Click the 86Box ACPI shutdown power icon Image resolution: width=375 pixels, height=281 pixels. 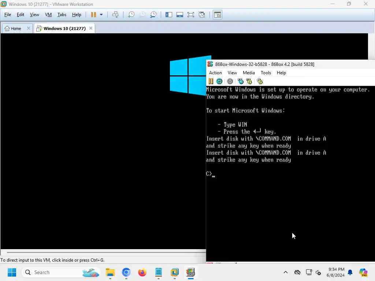pos(230,81)
